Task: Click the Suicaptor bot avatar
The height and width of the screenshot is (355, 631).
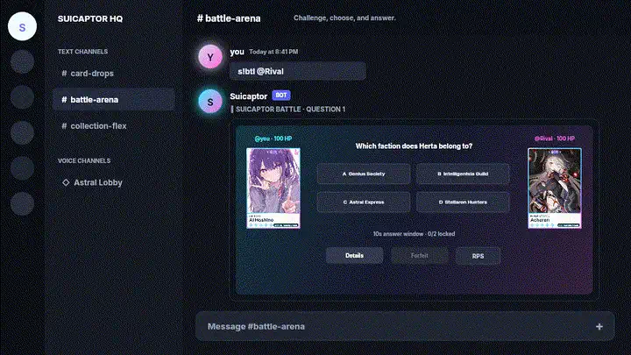Action: click(x=210, y=102)
